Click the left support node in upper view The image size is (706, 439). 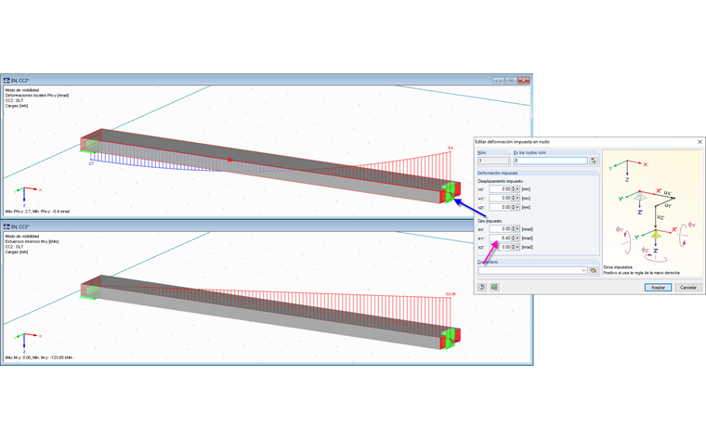point(91,145)
